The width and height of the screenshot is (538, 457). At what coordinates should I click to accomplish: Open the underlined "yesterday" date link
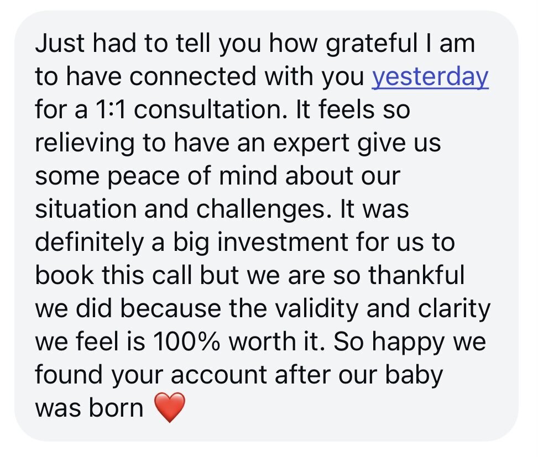(x=430, y=77)
